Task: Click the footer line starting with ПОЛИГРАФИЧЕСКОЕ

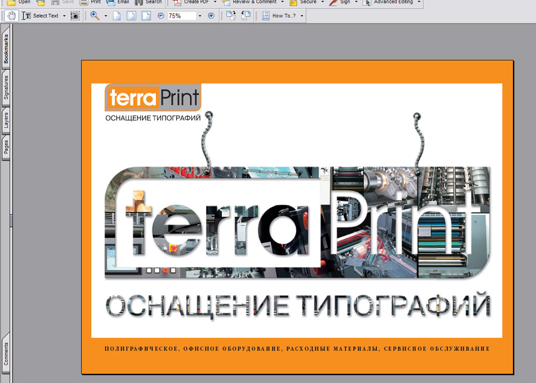Action: tap(297, 349)
